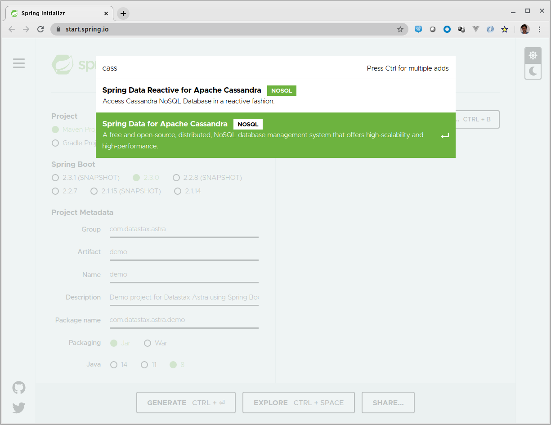Click the two-spheres extension icon
The height and width of the screenshot is (425, 551).
[x=461, y=29]
